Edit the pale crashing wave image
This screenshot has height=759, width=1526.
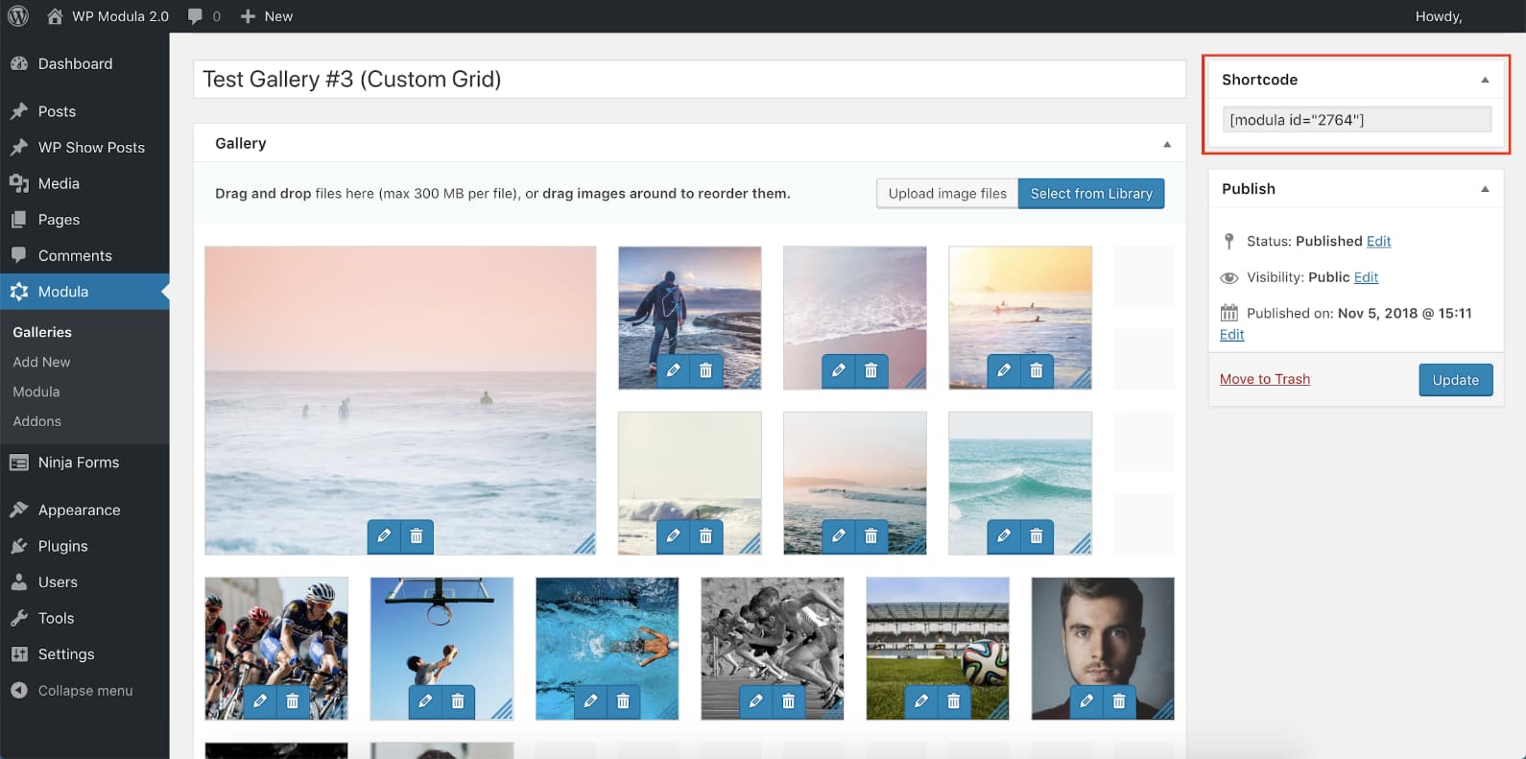click(673, 536)
